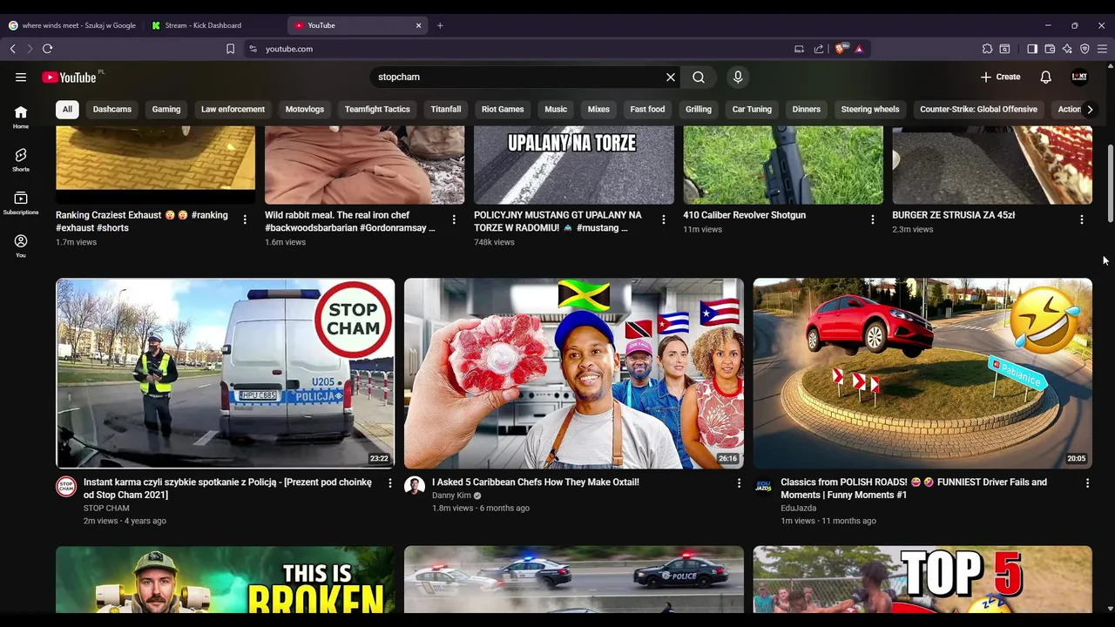Open Brave Leo AI sparkle icon
Screen dimensions: 1115x627
1067,49
